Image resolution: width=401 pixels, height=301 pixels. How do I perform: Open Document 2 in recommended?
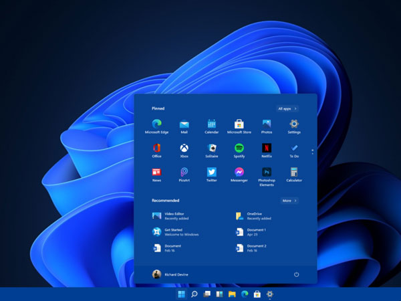pos(251,248)
